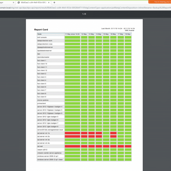Click the 15 May column header
Image resolution: width=171 pixels, height=171 pixels.
(x=106, y=34)
